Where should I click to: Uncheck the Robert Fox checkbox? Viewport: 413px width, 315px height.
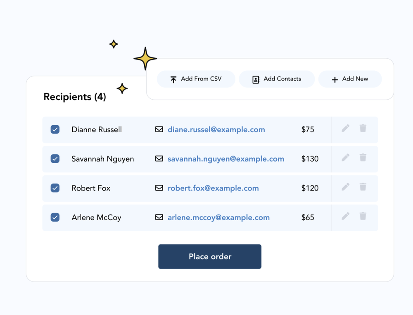click(55, 188)
